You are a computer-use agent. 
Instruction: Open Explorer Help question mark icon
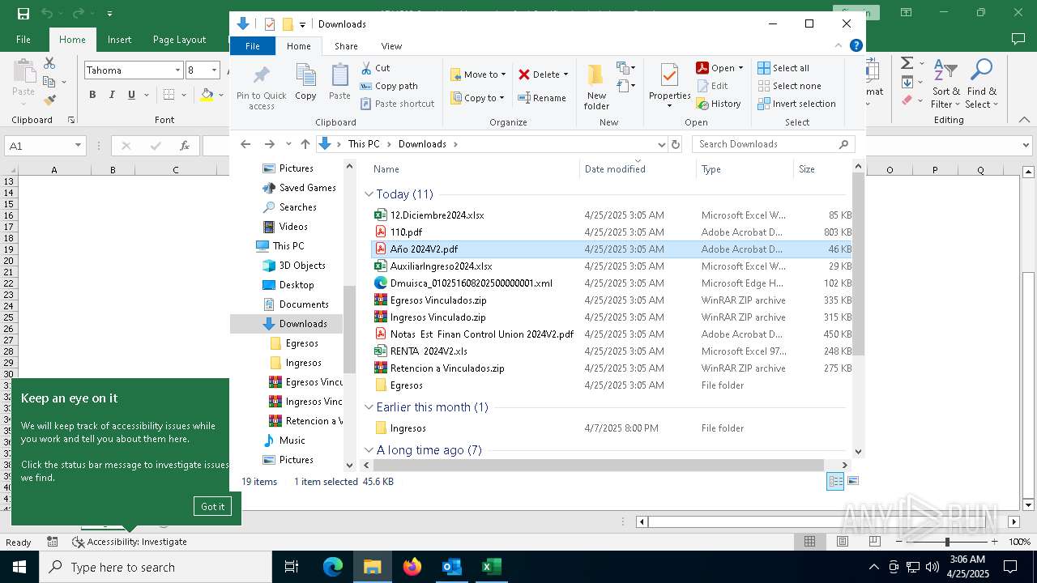(x=856, y=45)
